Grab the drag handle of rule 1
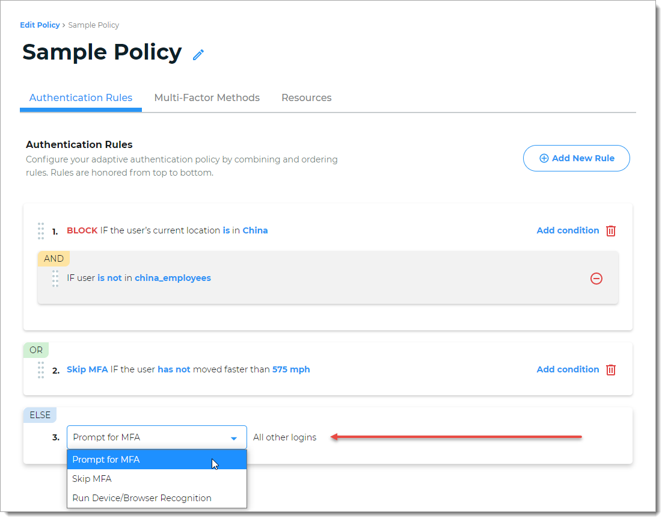 pyautogui.click(x=40, y=230)
